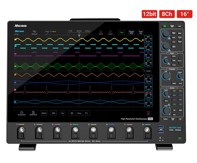Tap the on-screen Zoom button beside Quick Save

point(44,113)
